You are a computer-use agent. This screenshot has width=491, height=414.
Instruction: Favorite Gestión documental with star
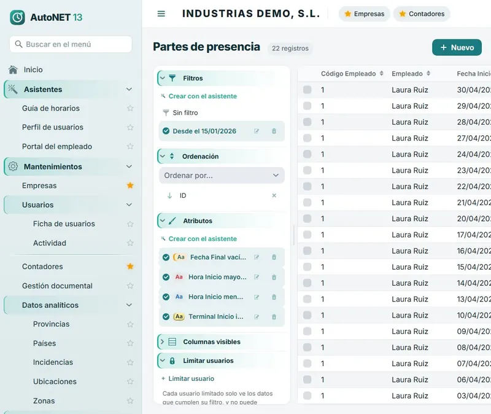point(130,286)
